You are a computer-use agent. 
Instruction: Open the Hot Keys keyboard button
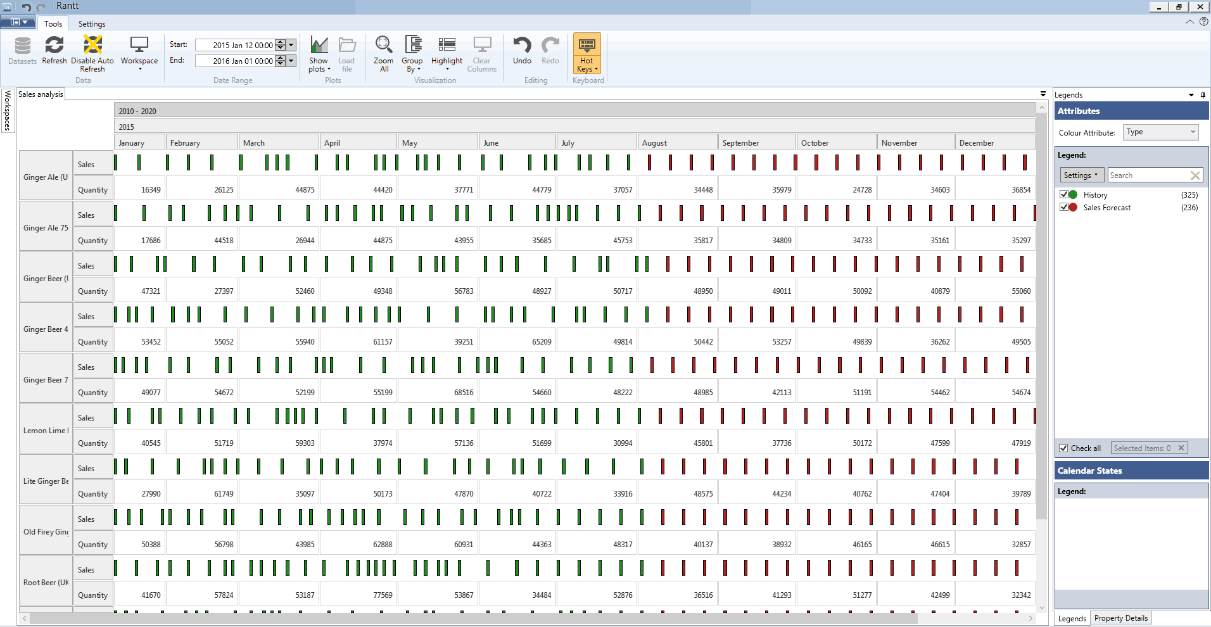coord(586,54)
